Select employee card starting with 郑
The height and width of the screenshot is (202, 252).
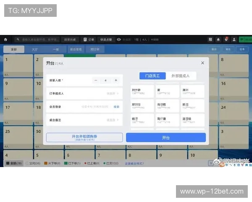(142, 106)
